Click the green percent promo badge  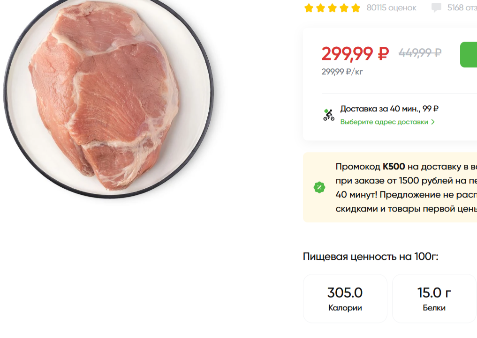coord(319,187)
